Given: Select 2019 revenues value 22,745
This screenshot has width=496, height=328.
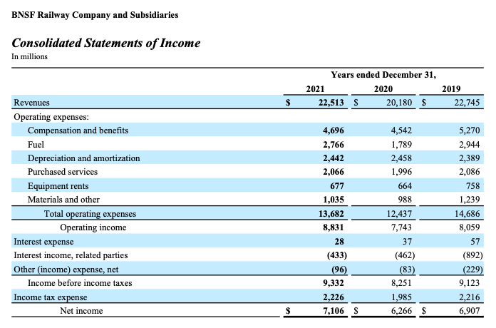Looking at the screenshot, I should point(467,103).
